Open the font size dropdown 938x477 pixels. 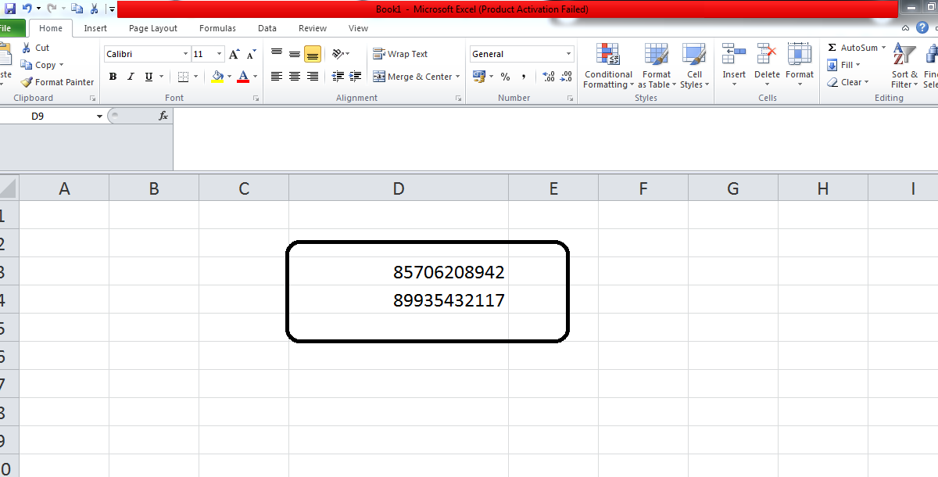[218, 53]
